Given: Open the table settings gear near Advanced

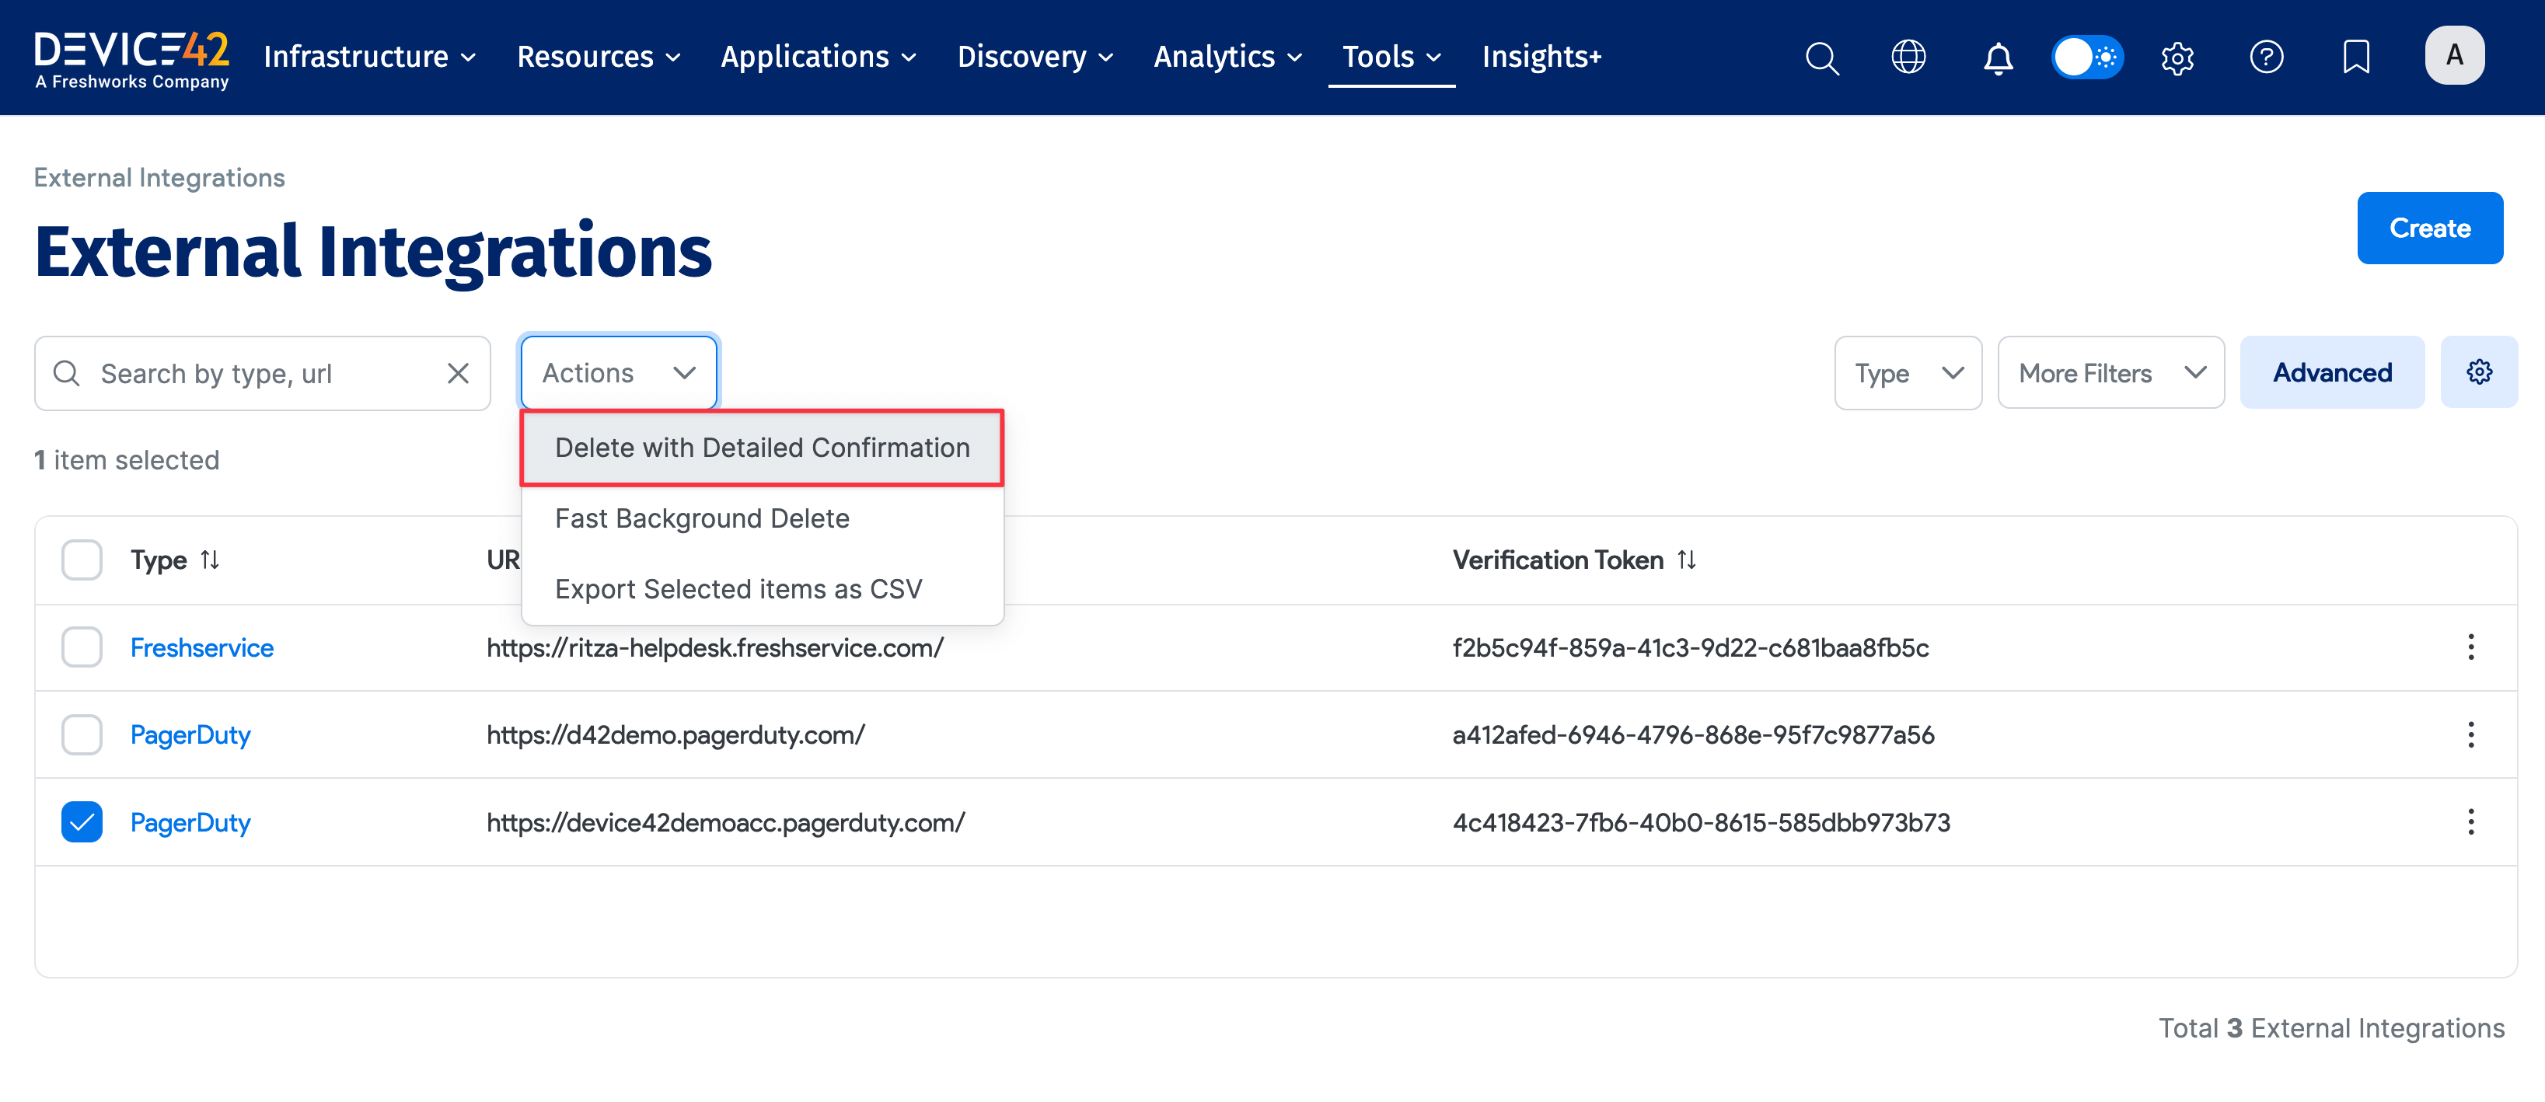Looking at the screenshot, I should (x=2479, y=372).
